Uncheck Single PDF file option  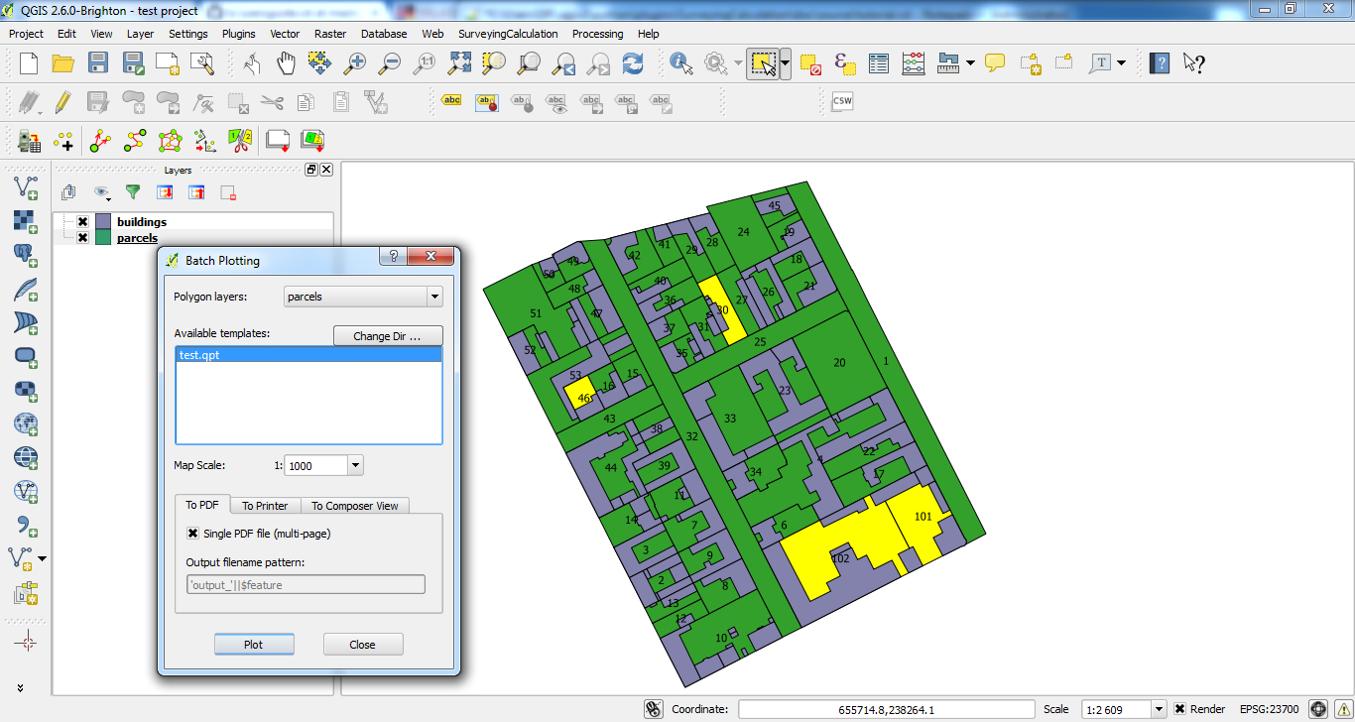(x=192, y=534)
